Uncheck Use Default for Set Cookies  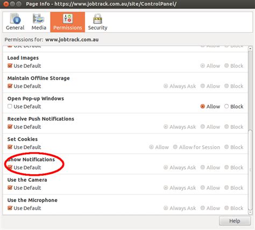(x=10, y=147)
